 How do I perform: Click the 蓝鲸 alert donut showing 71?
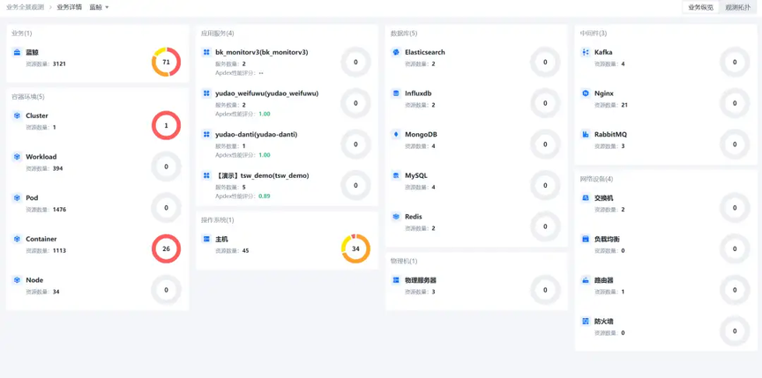coord(166,62)
